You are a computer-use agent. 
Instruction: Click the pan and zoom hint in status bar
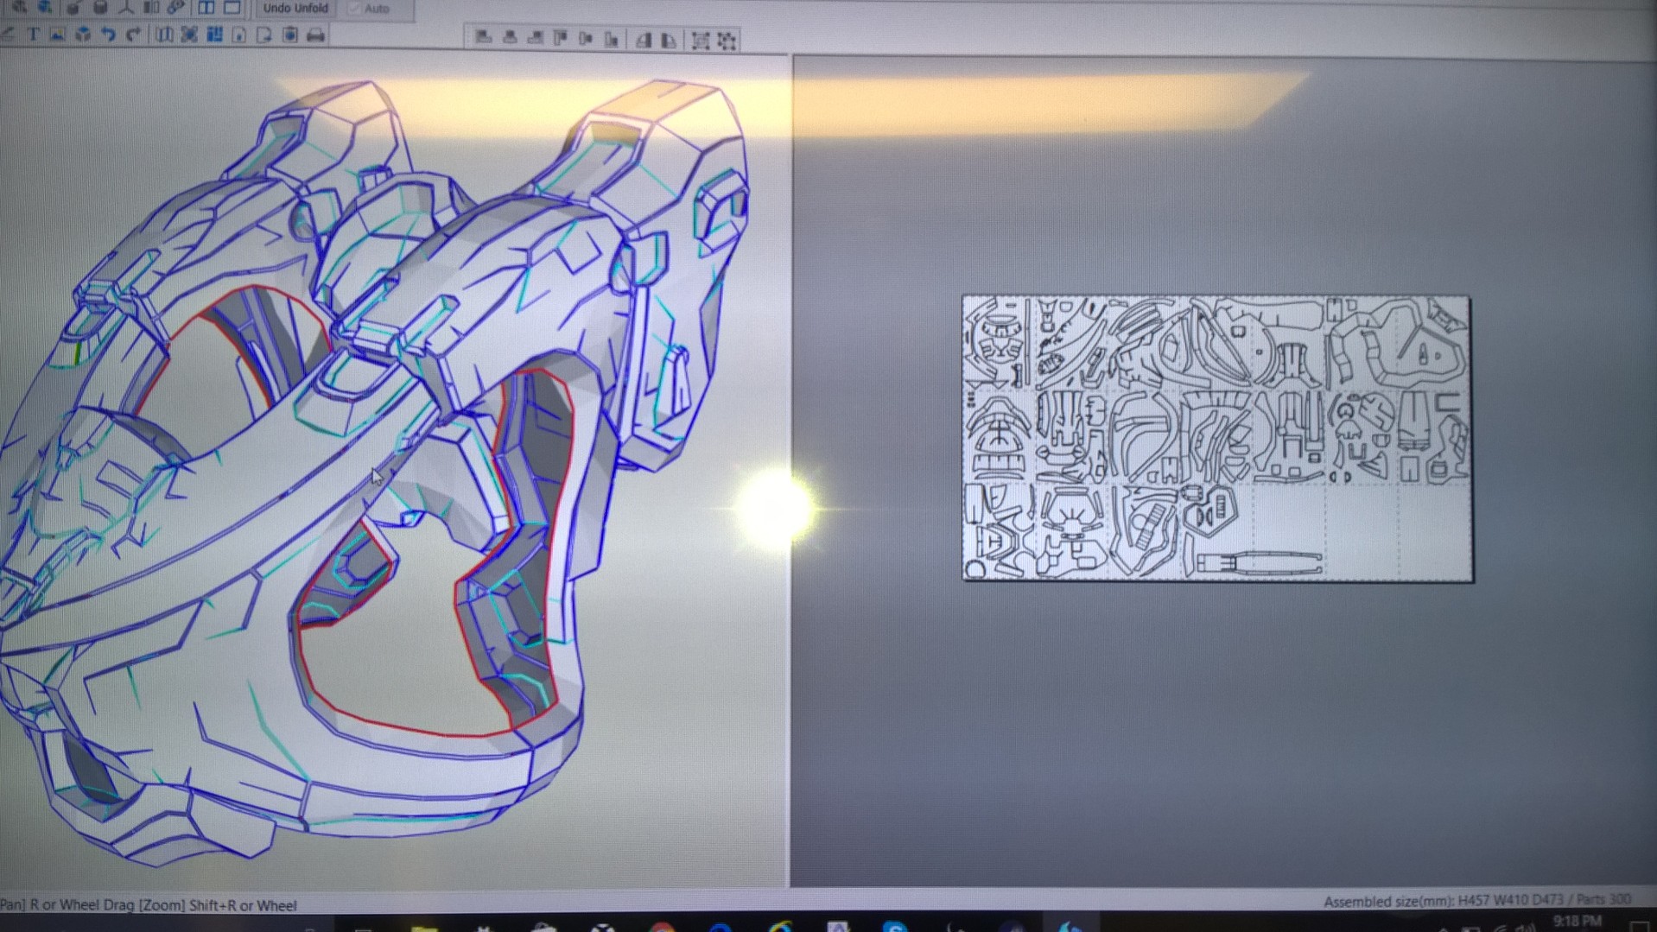149,905
